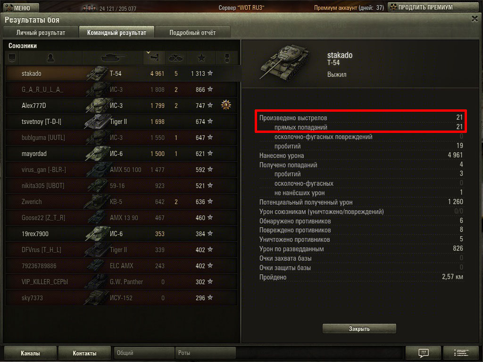The height and width of the screenshot is (362, 483).
Task: Open chat speech bubble icon
Action: pyautogui.click(x=423, y=353)
